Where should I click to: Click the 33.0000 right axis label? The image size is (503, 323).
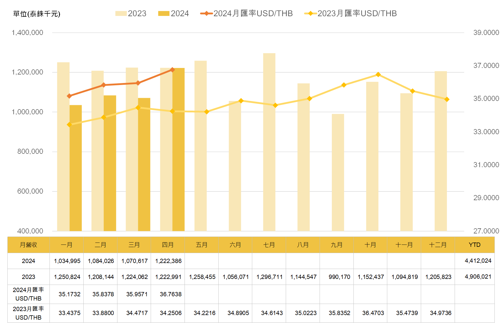coord(486,132)
